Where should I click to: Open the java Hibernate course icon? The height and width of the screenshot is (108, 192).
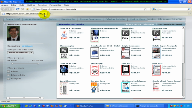[x=64, y=88]
